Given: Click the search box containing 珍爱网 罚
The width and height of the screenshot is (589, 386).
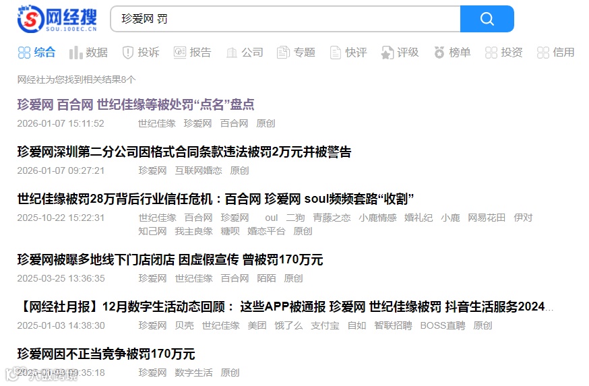Looking at the screenshot, I should pos(286,19).
